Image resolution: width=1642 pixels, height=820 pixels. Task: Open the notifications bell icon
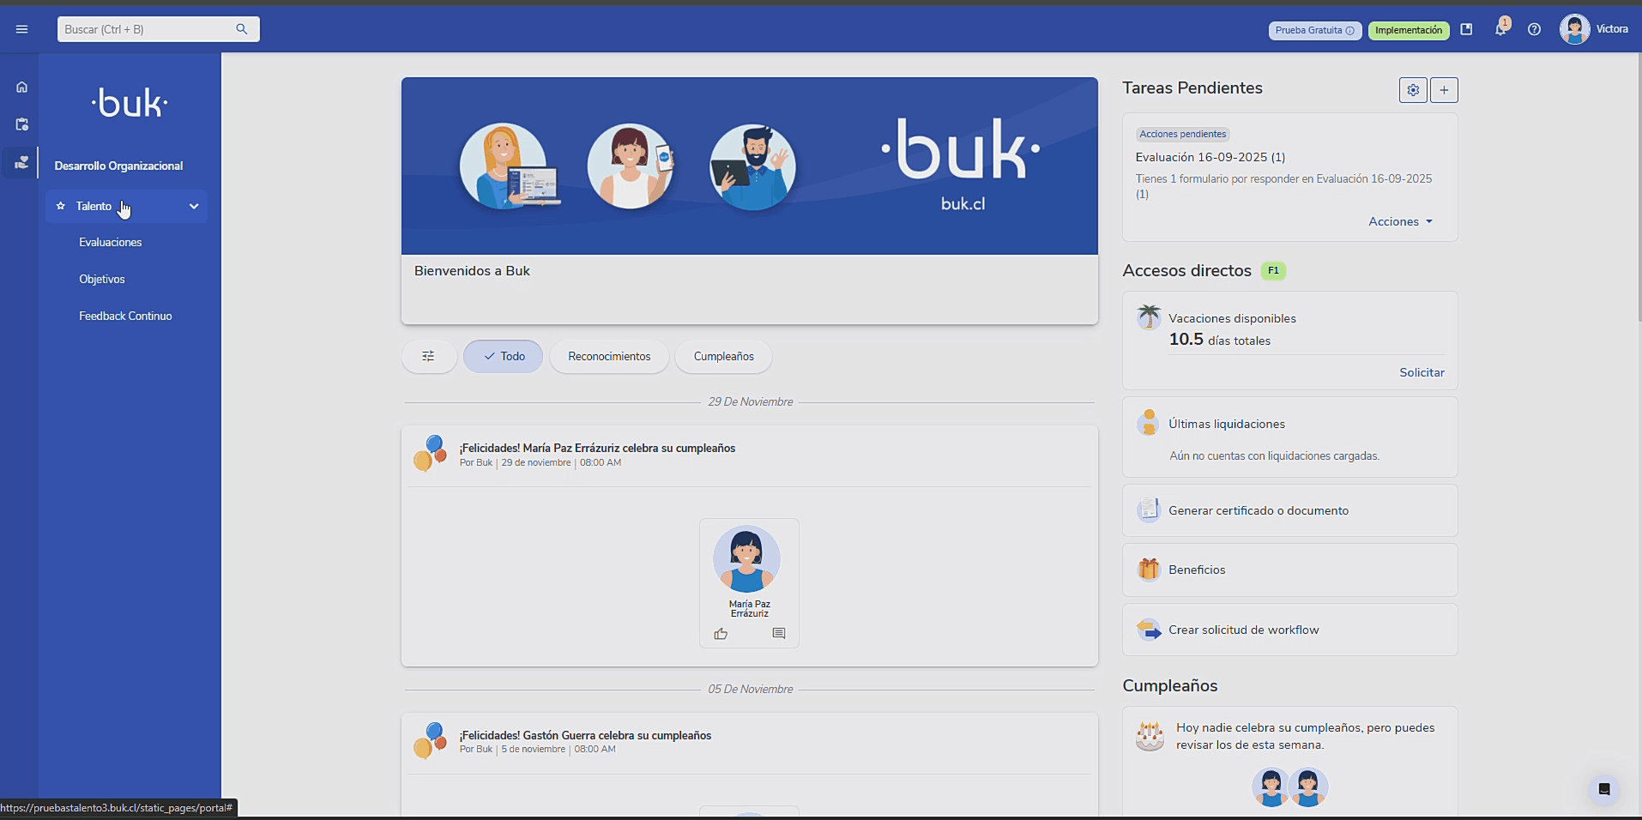pyautogui.click(x=1500, y=29)
